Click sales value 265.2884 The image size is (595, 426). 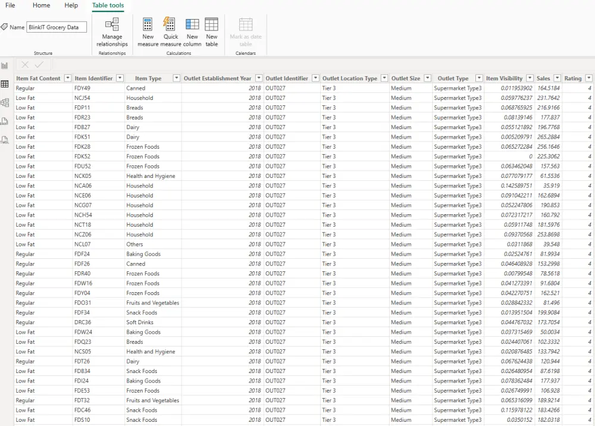click(x=549, y=137)
